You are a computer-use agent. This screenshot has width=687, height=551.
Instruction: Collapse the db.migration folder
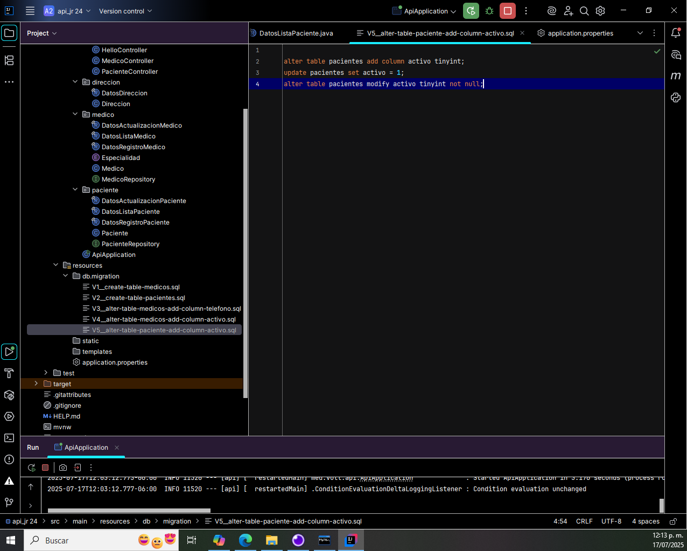[66, 276]
